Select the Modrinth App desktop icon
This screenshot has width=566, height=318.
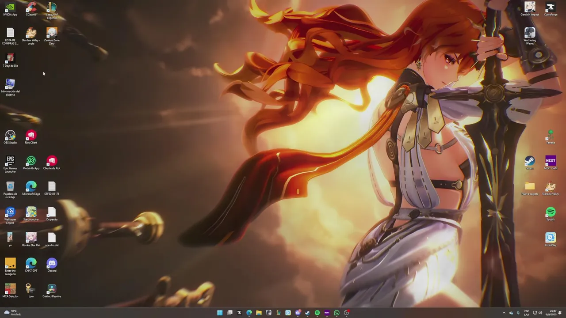click(31, 163)
